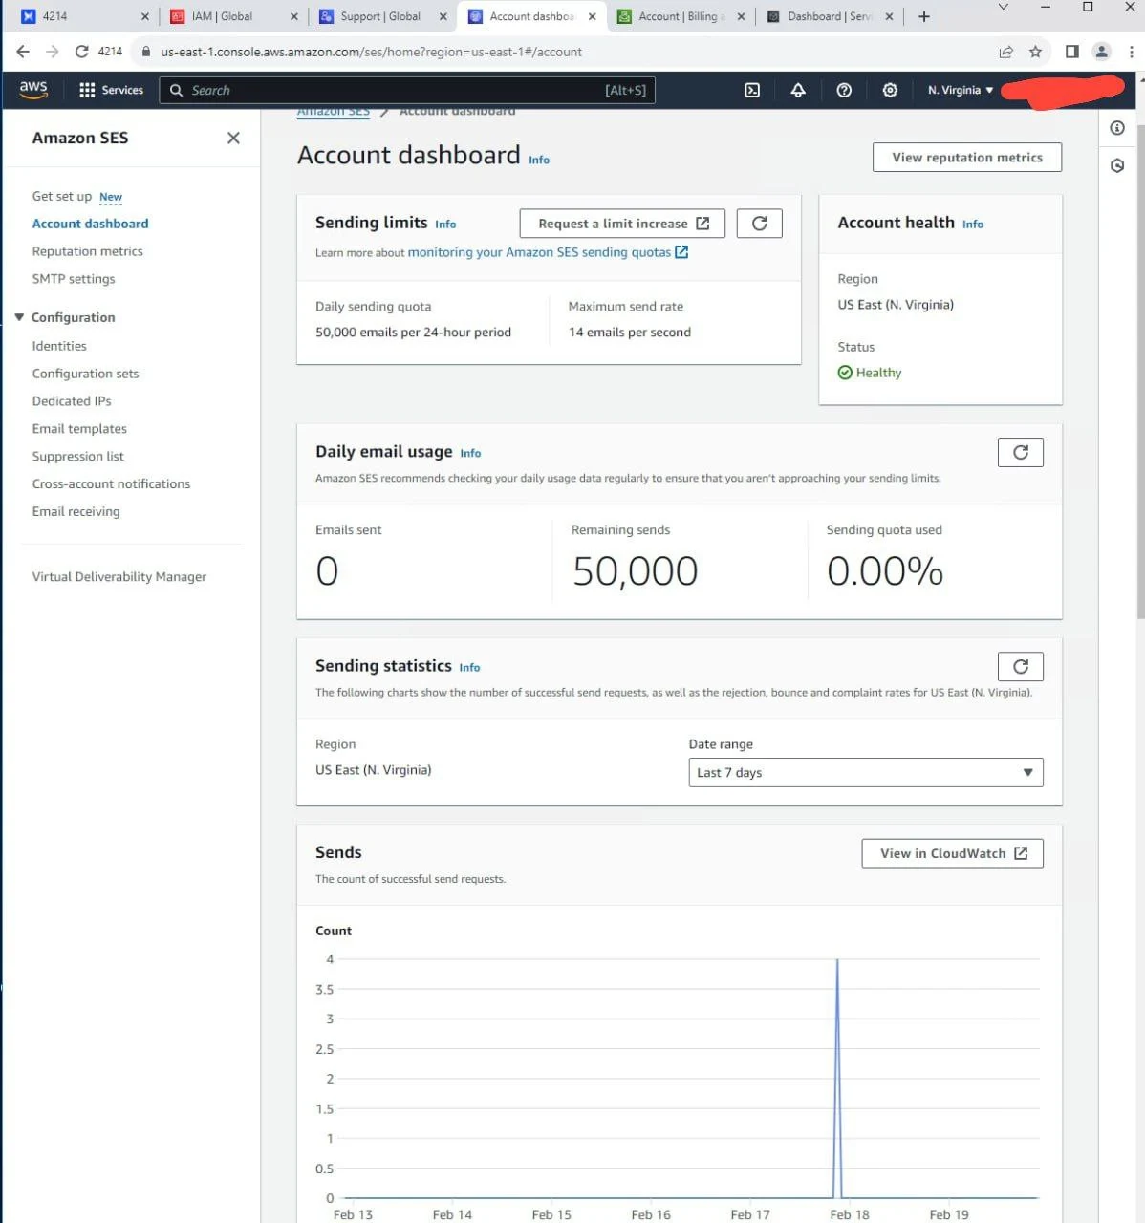Close the IAM | Global tab
The height and width of the screenshot is (1223, 1145).
(x=293, y=16)
